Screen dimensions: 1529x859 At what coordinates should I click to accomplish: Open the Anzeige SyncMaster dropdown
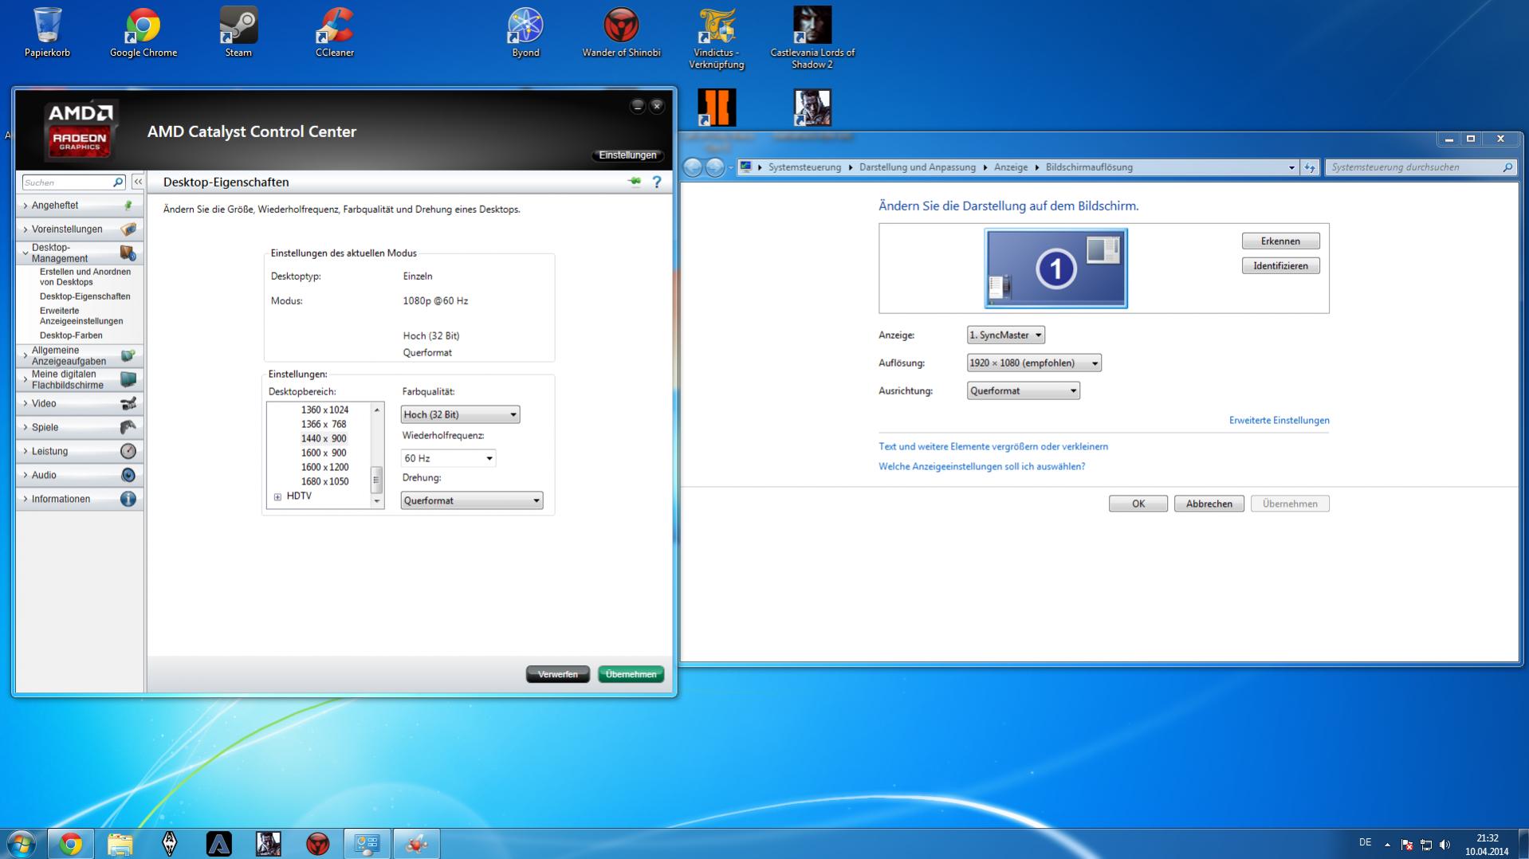1005,335
